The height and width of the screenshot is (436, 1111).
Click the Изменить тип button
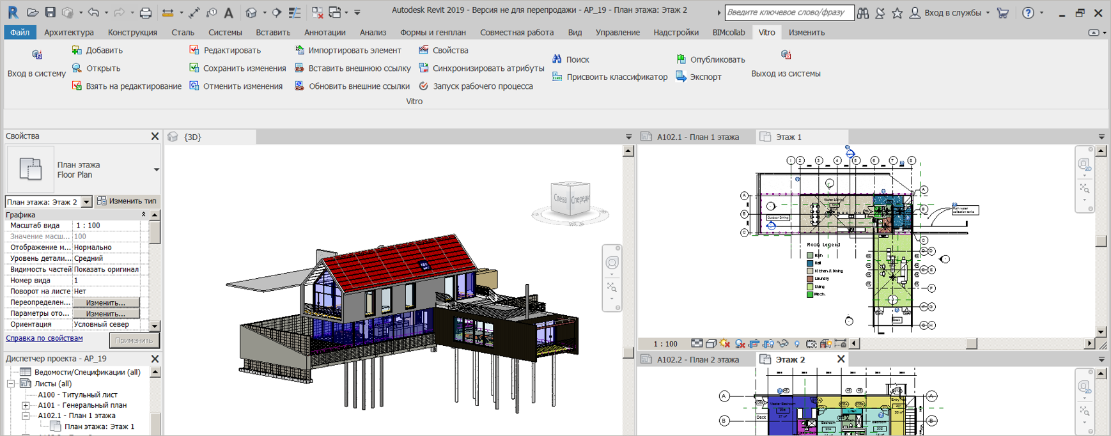point(127,201)
